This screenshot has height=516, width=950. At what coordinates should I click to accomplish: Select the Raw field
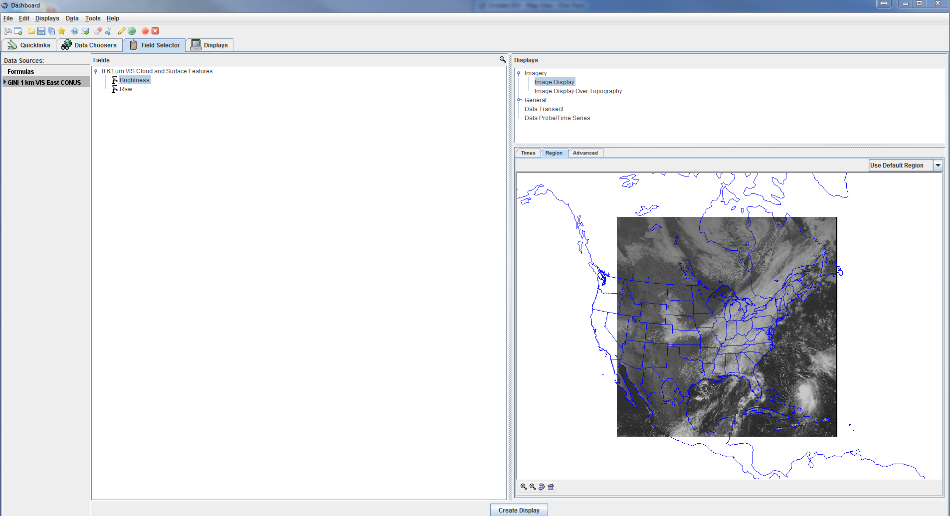[126, 89]
